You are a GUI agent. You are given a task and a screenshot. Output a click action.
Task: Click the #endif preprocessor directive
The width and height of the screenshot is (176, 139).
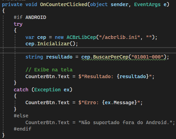tap(22, 129)
